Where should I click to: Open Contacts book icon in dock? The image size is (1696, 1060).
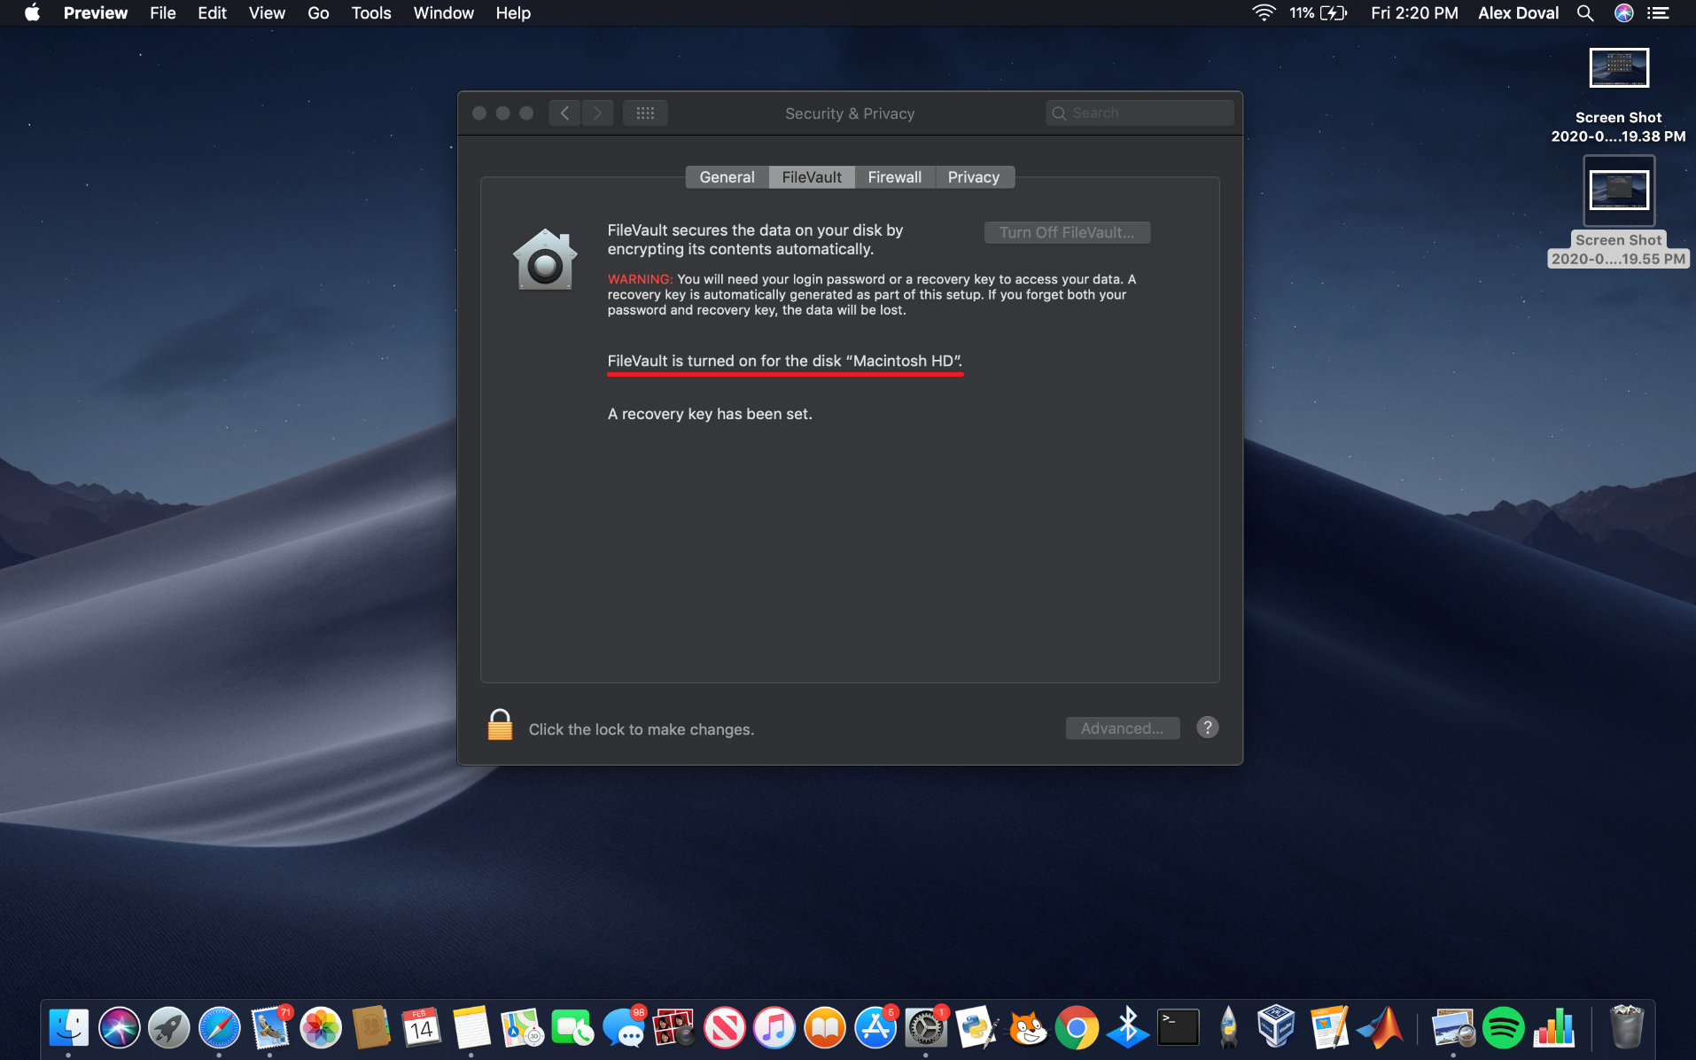[370, 1028]
